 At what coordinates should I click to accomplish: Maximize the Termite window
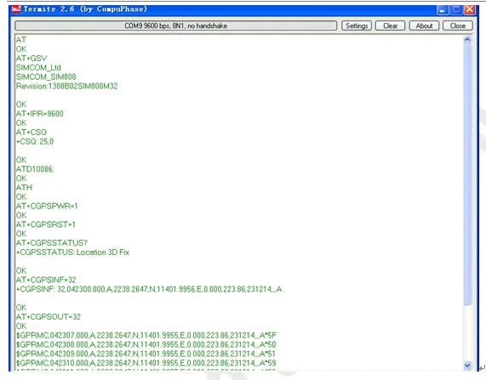point(456,9)
